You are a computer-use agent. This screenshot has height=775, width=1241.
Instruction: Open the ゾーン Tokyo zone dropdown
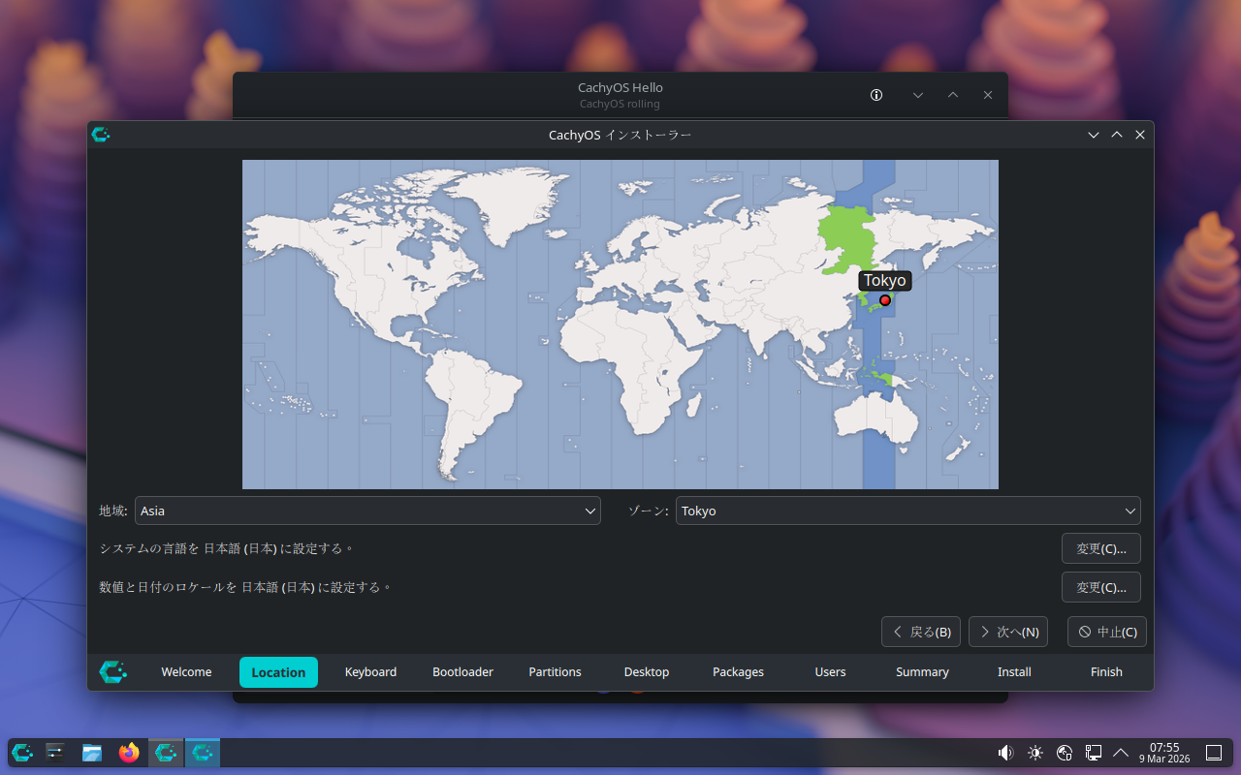[908, 511]
